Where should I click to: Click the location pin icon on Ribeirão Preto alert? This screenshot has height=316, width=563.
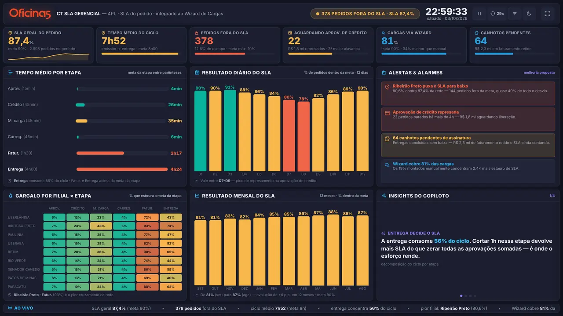click(x=387, y=87)
